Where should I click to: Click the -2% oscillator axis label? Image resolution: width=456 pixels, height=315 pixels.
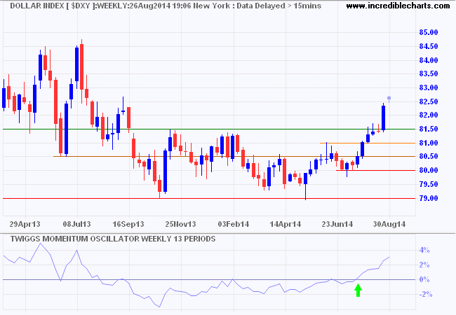tap(424, 295)
